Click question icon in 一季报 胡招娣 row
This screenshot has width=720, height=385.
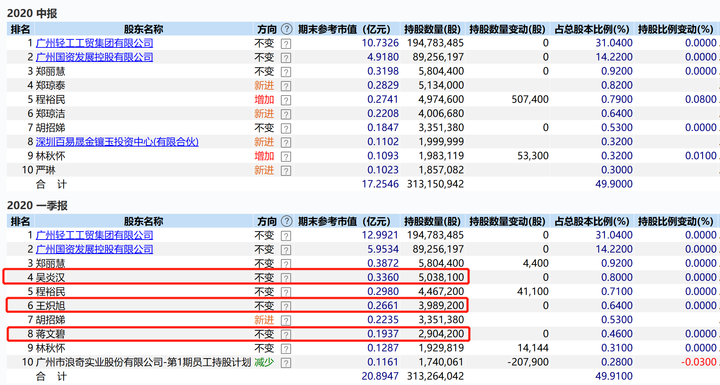pos(286,321)
